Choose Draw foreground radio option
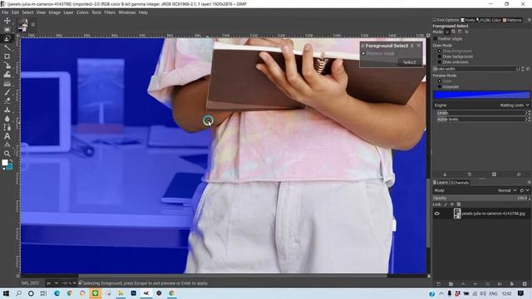This screenshot has width=532, height=299. pos(440,51)
